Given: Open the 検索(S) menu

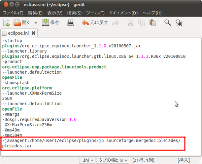Looking at the screenshot, I should (x=74, y=13).
